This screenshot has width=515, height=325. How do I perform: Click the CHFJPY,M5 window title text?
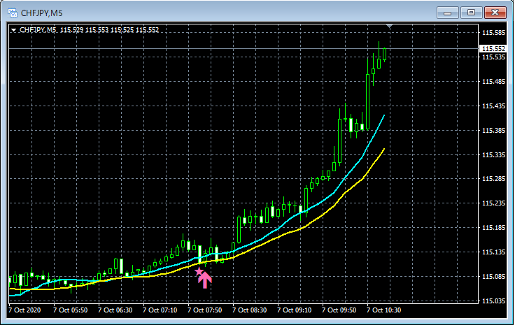point(42,13)
